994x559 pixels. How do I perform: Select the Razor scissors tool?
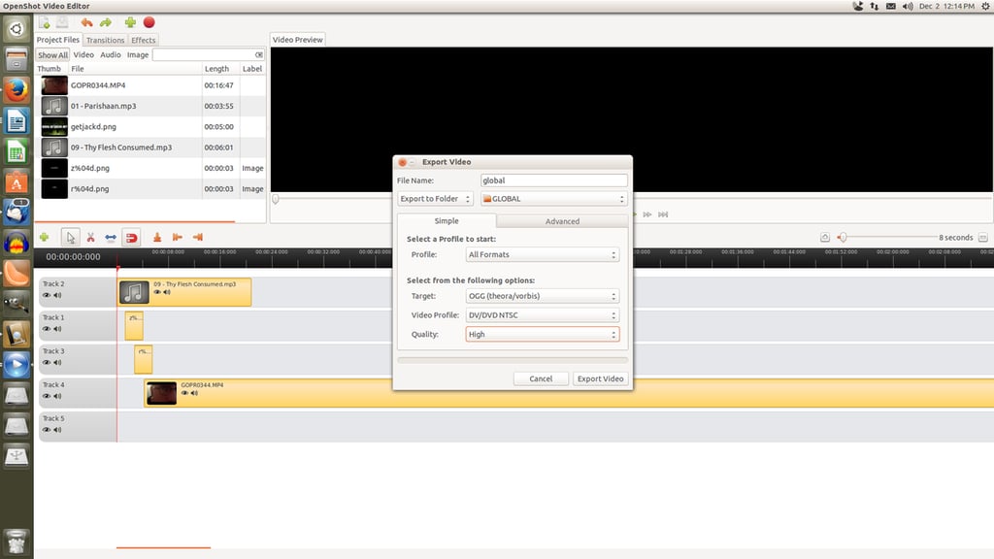pos(90,237)
